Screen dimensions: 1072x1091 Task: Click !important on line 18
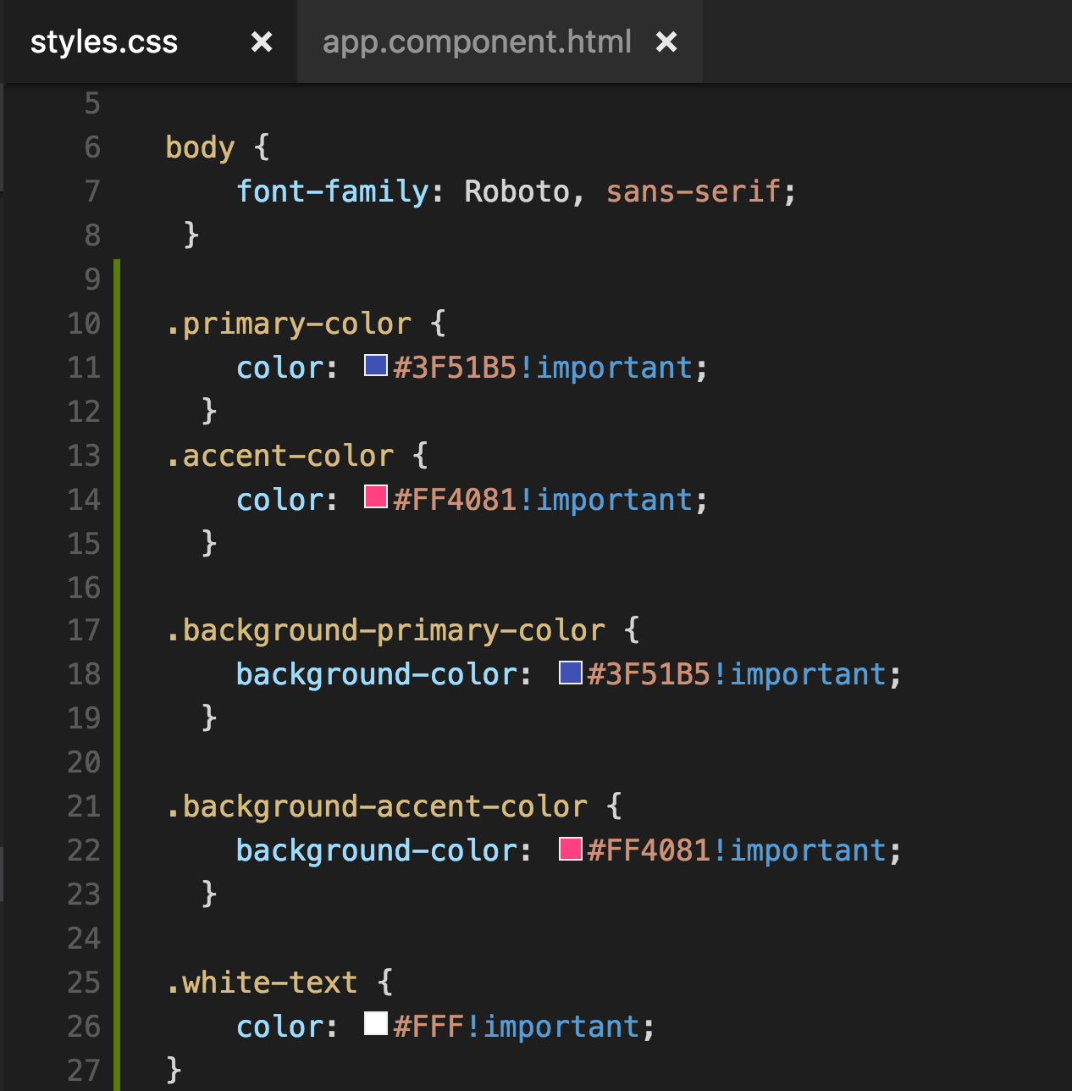point(799,674)
